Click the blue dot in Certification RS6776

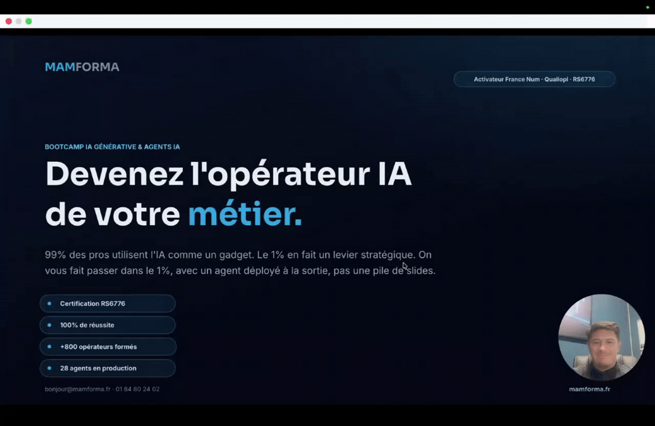pos(49,304)
